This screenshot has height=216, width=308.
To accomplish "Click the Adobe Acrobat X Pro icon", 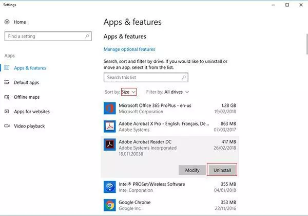I will click(x=110, y=127).
